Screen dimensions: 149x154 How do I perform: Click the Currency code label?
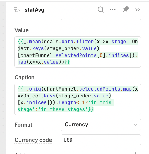(x=33, y=140)
